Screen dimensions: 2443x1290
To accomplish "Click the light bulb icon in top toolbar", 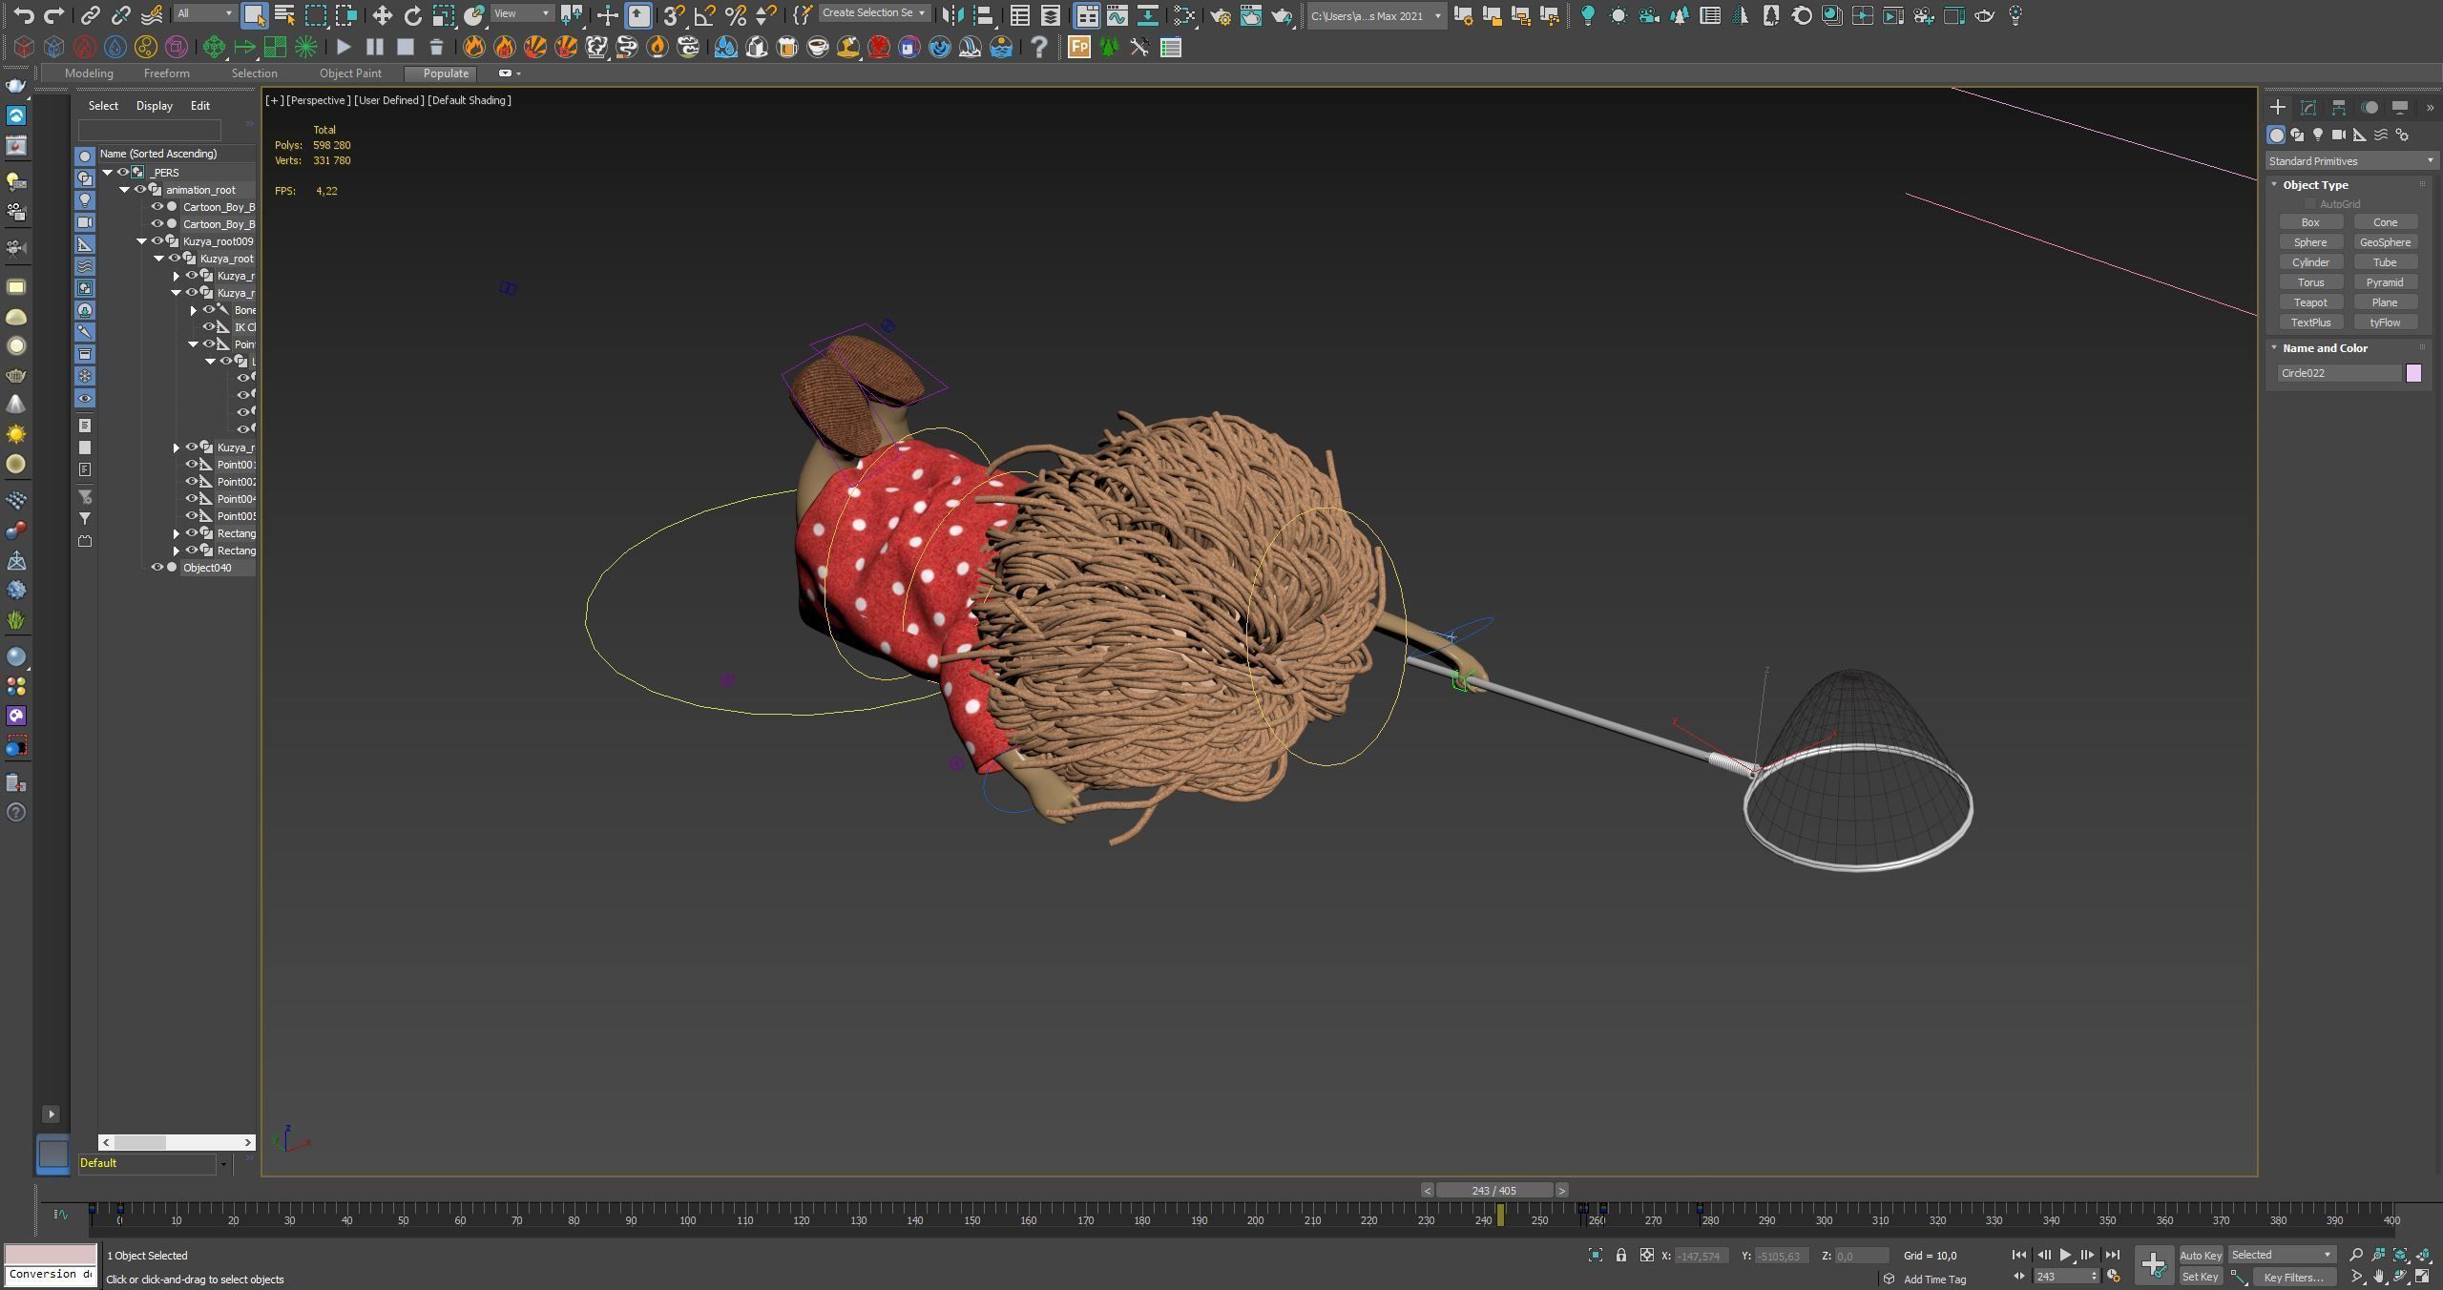I will (x=1587, y=15).
